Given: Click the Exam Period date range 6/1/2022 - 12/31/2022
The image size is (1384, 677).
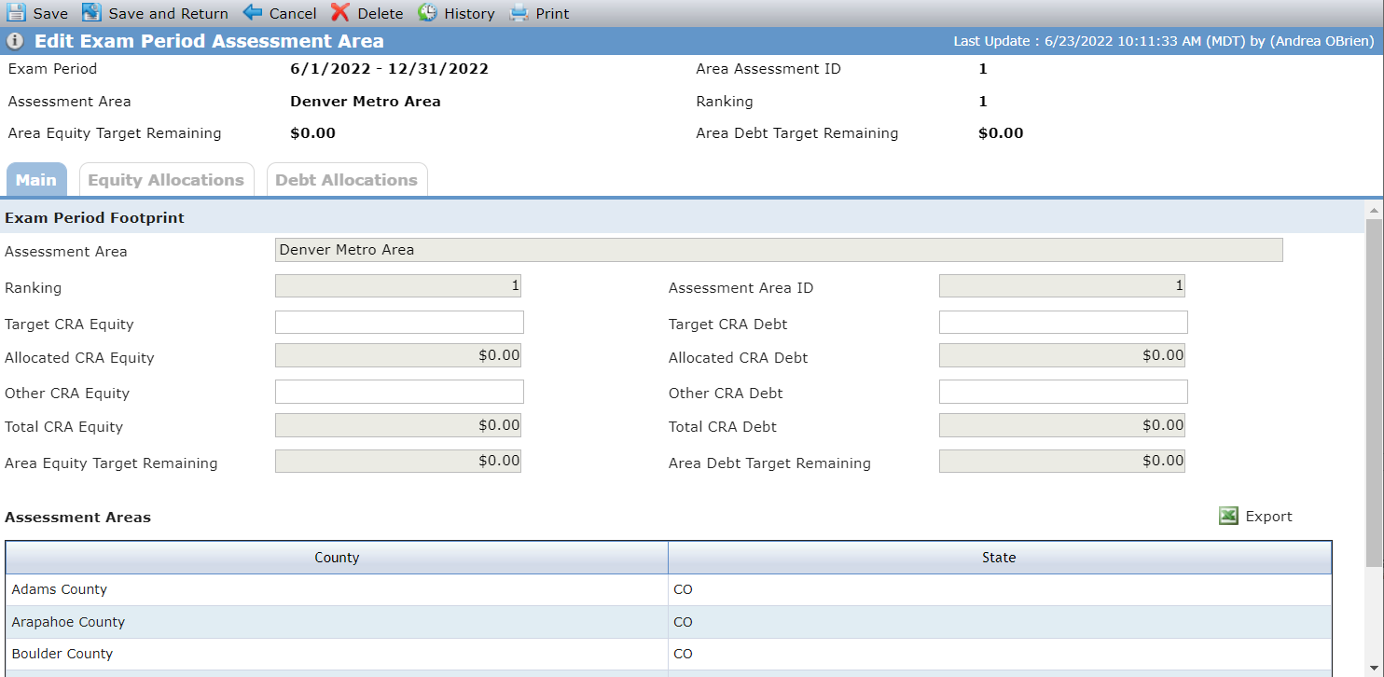Looking at the screenshot, I should (x=390, y=69).
